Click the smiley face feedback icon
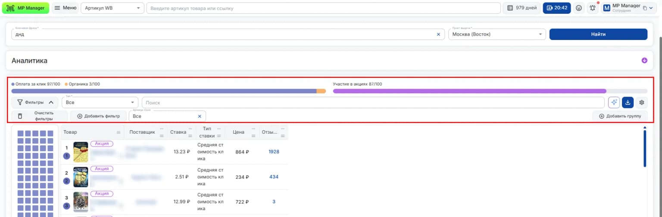 click(x=579, y=8)
